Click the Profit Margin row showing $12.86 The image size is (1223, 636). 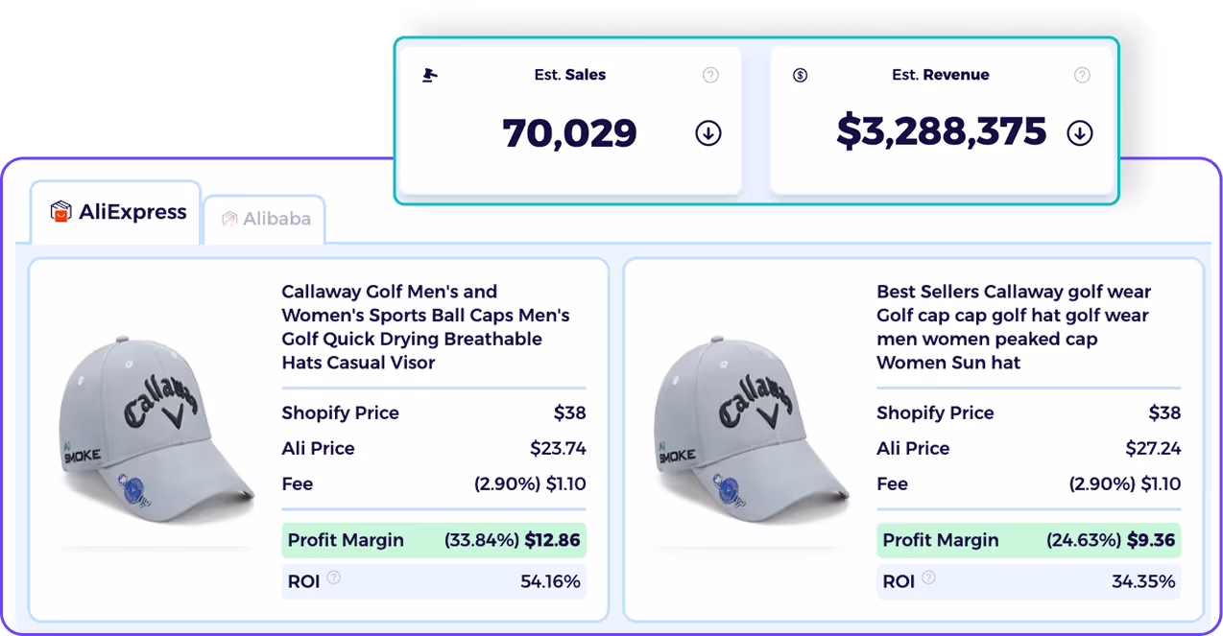point(434,540)
